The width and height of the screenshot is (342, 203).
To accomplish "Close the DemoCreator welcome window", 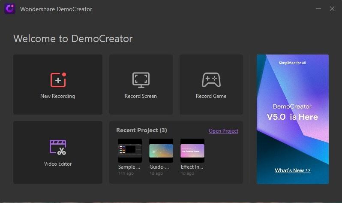I will [x=332, y=9].
